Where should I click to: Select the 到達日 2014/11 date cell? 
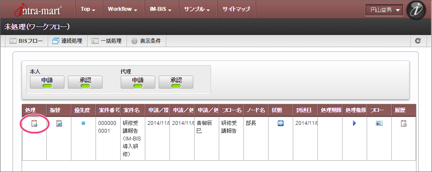(x=305, y=138)
